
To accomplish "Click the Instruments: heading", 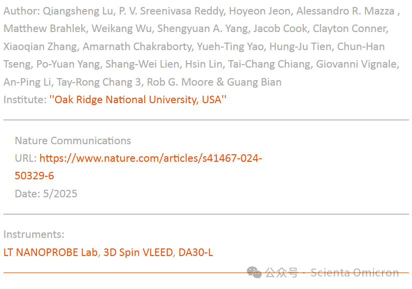I will (34, 234).
